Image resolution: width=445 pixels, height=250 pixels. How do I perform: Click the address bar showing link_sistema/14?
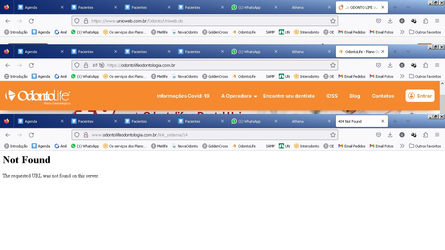(205, 135)
